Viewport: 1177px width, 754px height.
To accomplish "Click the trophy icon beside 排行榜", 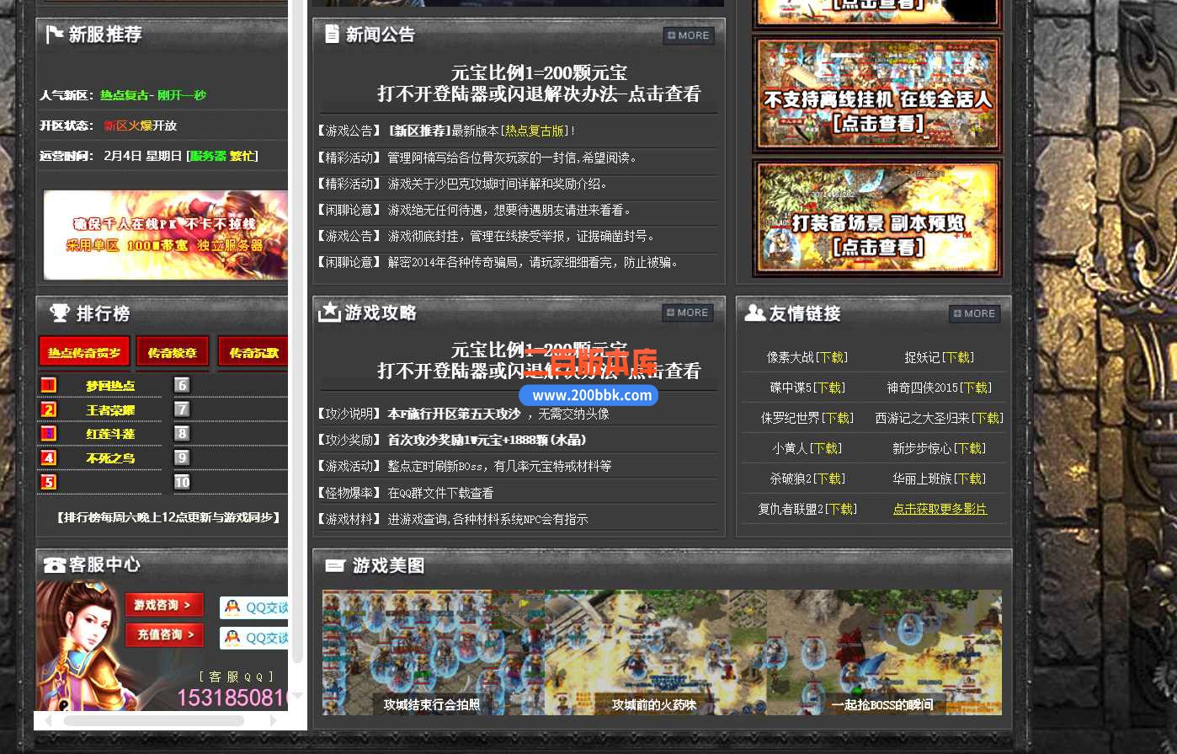I will pyautogui.click(x=60, y=313).
